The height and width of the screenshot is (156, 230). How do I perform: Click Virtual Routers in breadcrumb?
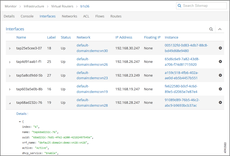pos(62,6)
